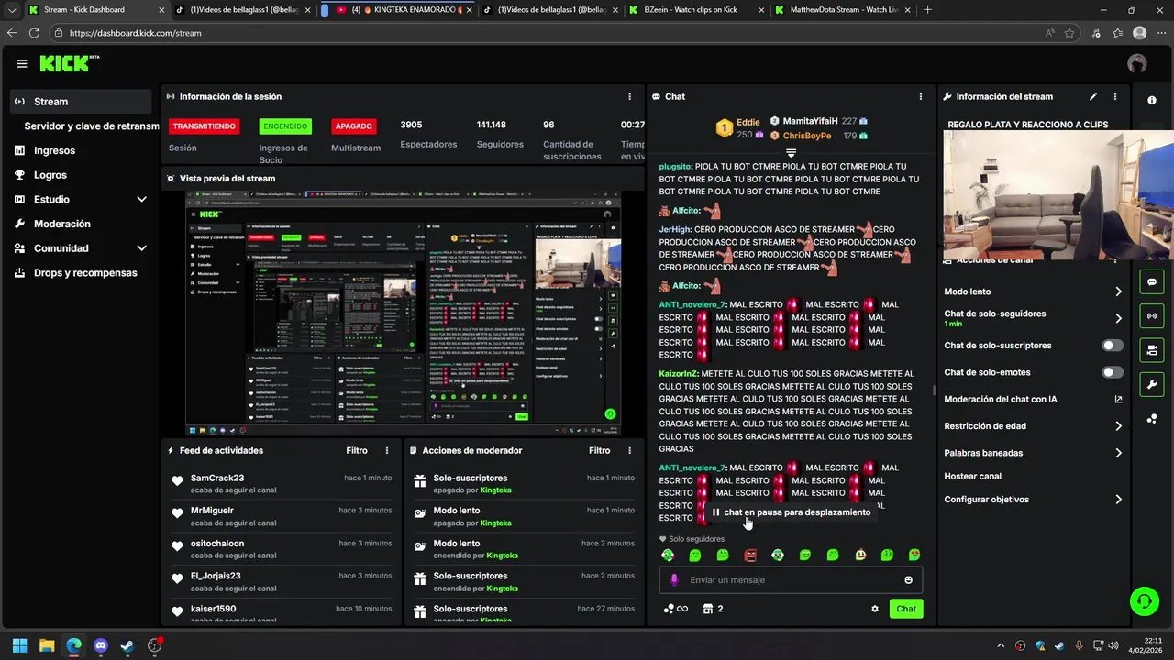Open three-dot menu of Acciones de moderador
The width and height of the screenshot is (1174, 660).
point(629,450)
